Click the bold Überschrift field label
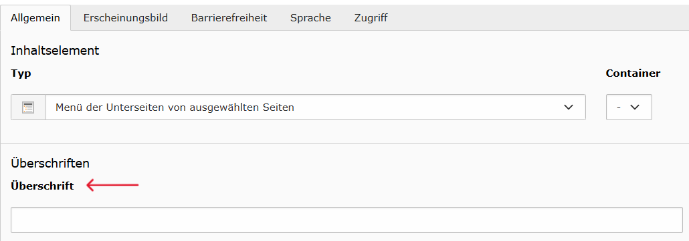The height and width of the screenshot is (241, 689). point(42,186)
